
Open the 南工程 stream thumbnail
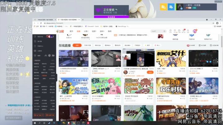(x=73, y=86)
